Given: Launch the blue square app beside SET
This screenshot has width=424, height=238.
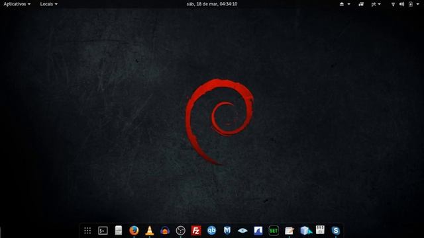Looking at the screenshot, I should pyautogui.click(x=258, y=231).
